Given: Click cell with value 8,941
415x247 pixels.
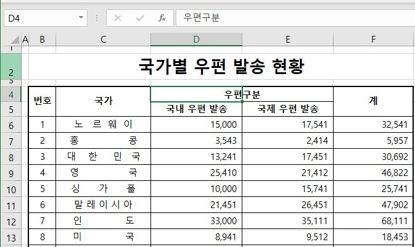Looking at the screenshot, I should 196,237.
